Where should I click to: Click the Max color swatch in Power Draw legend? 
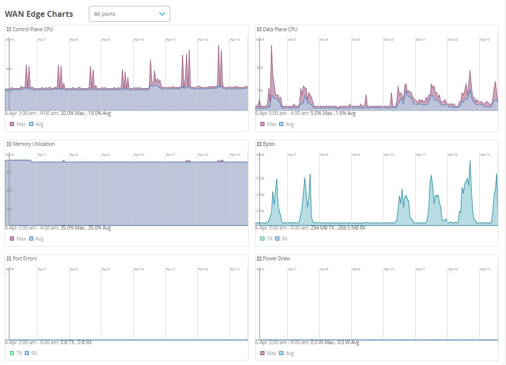(x=262, y=353)
